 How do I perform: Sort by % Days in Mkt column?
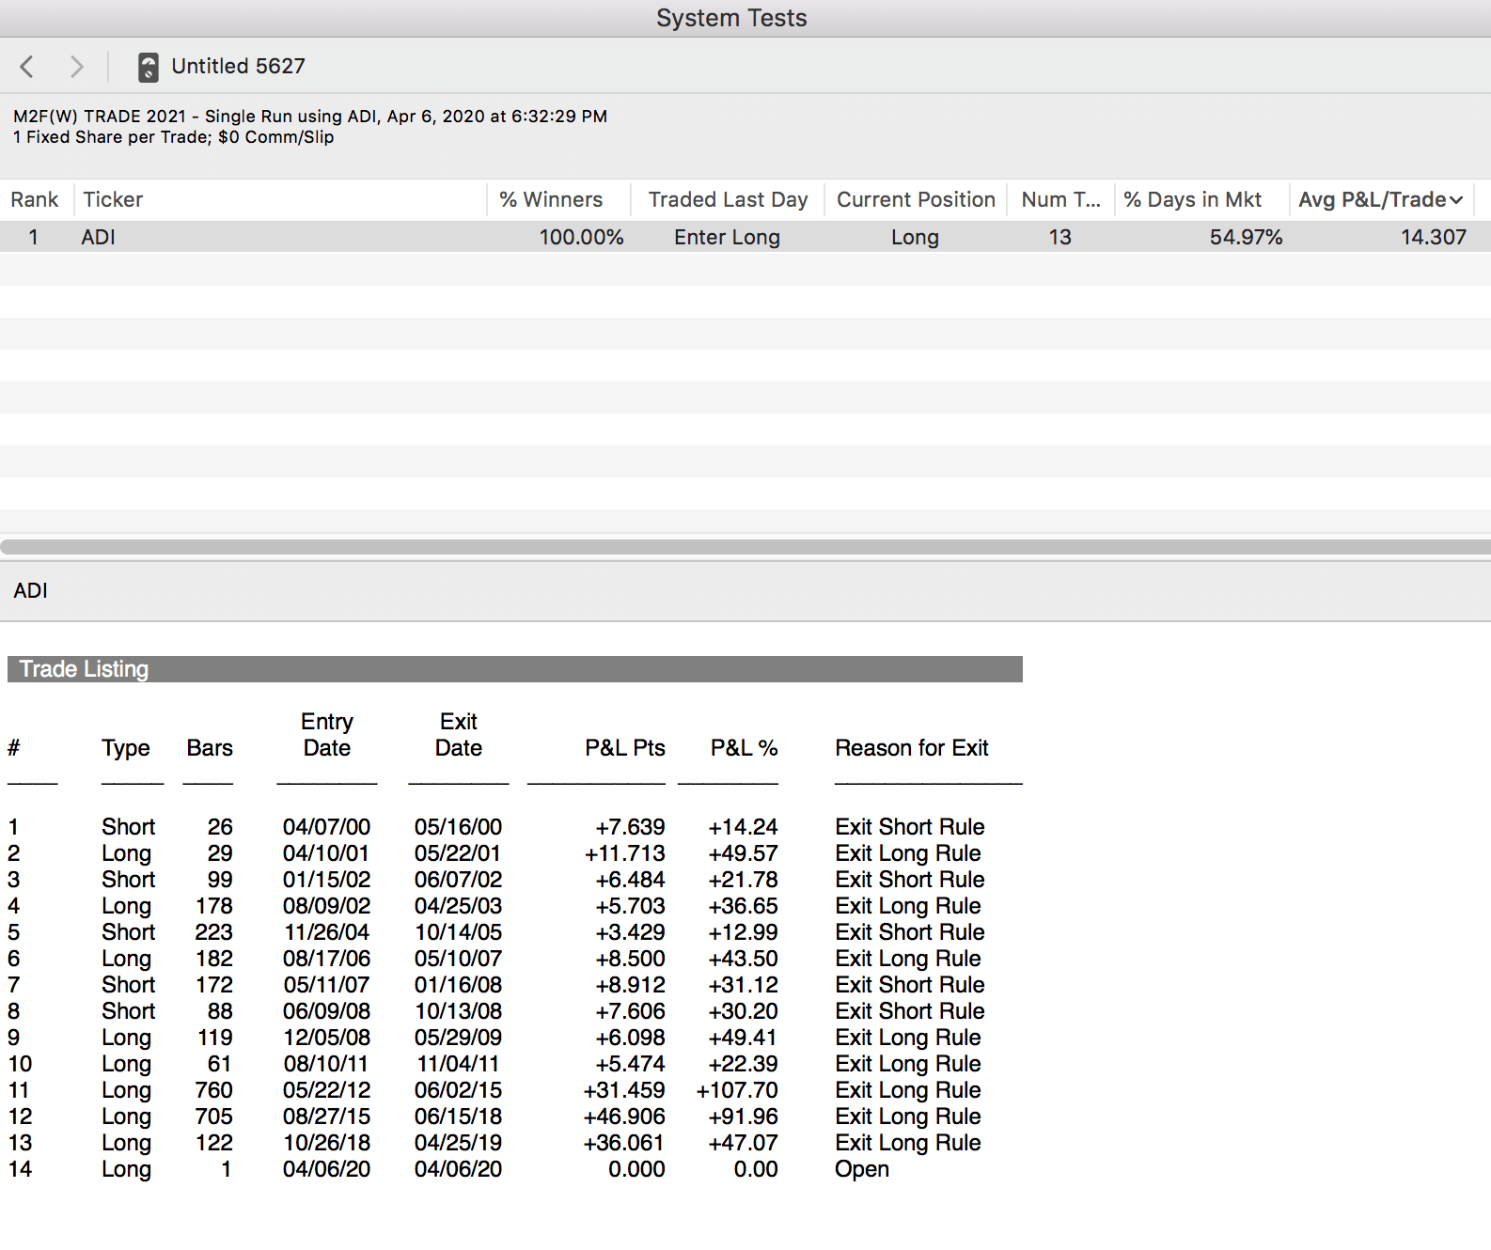pyautogui.click(x=1192, y=200)
